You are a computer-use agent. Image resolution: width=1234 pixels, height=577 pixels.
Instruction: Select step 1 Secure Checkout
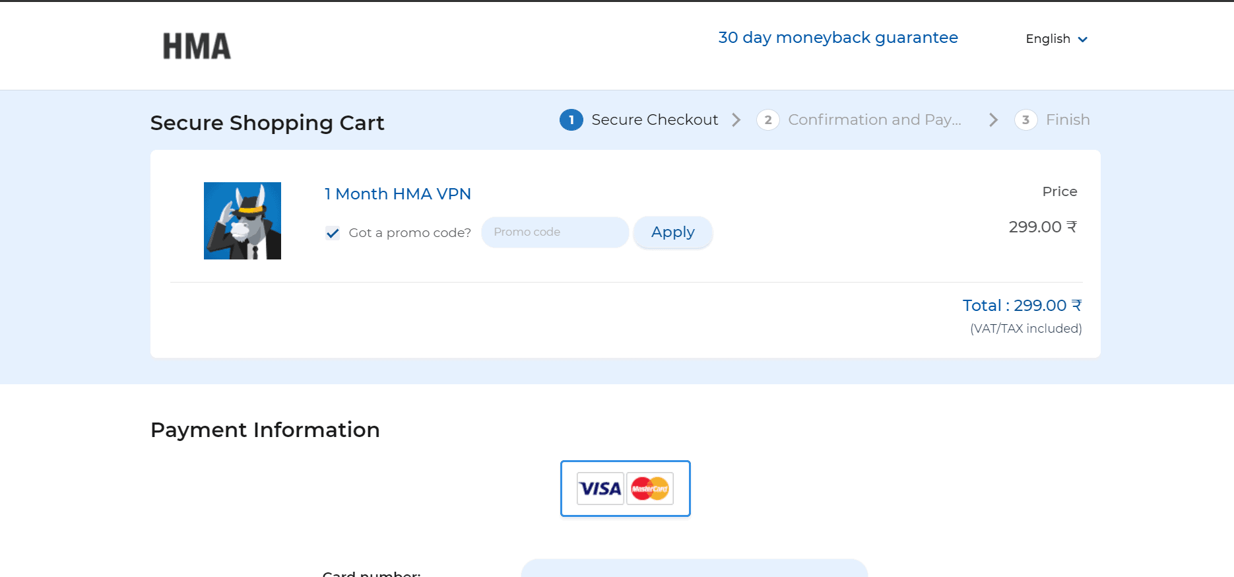tap(639, 119)
